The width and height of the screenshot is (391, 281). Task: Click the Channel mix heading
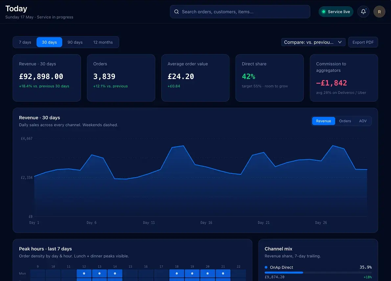(278, 249)
